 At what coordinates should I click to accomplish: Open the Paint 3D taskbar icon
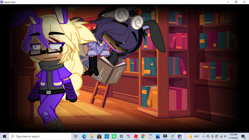click(x=128, y=136)
